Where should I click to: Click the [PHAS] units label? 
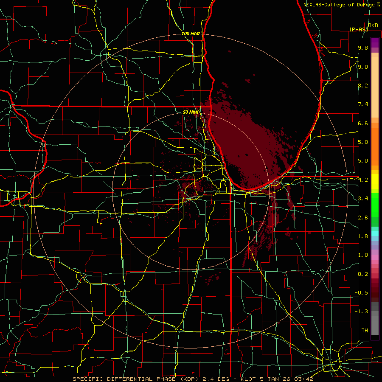click(x=359, y=29)
